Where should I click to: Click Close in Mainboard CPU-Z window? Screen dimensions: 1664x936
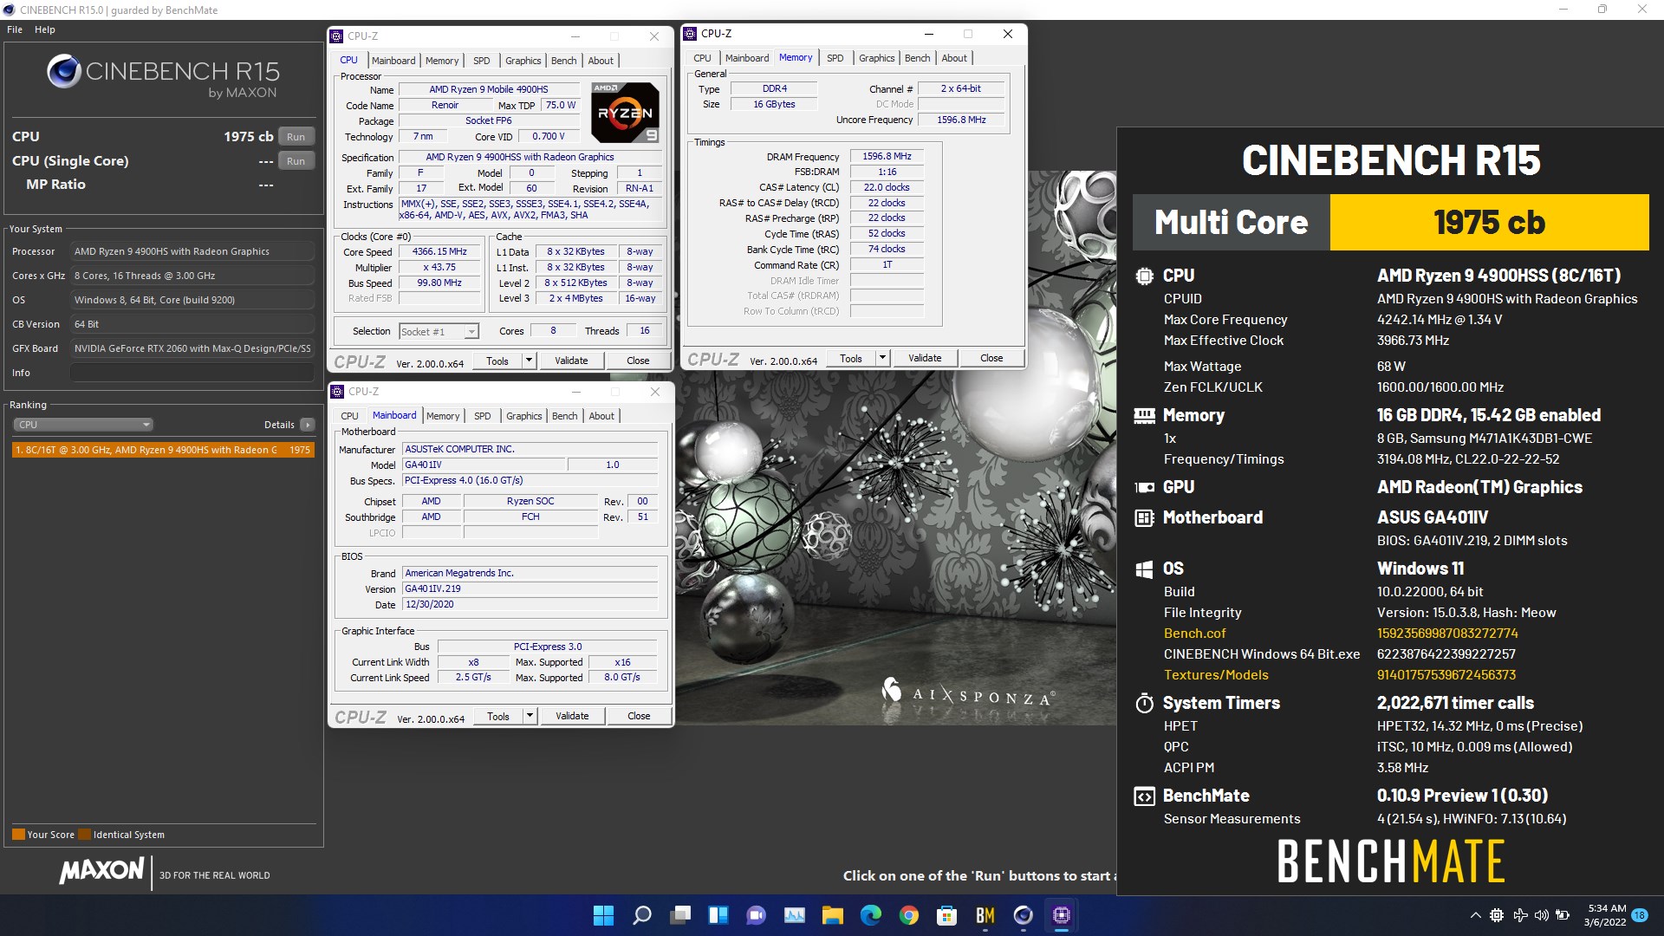tap(639, 716)
